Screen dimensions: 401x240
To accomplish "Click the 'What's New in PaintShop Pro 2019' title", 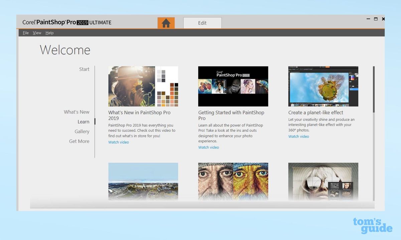I will (x=139, y=115).
